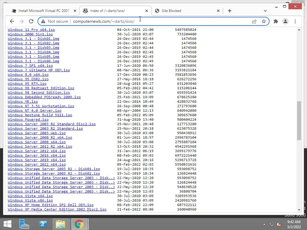Download Windows 8.0 x64.iso

tap(28, 75)
